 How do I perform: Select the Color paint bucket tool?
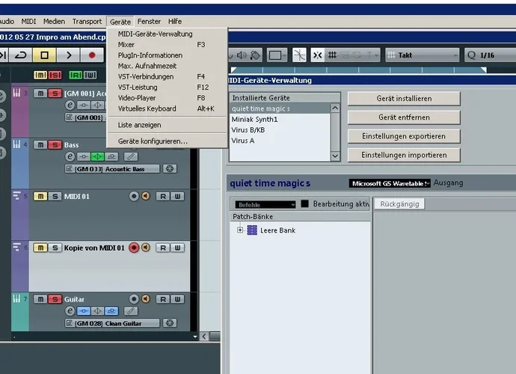255,55
